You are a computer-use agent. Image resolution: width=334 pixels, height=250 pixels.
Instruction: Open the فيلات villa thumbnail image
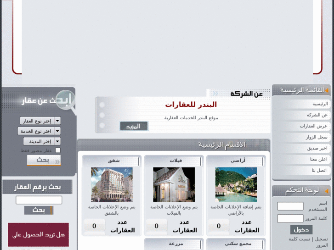(174, 184)
